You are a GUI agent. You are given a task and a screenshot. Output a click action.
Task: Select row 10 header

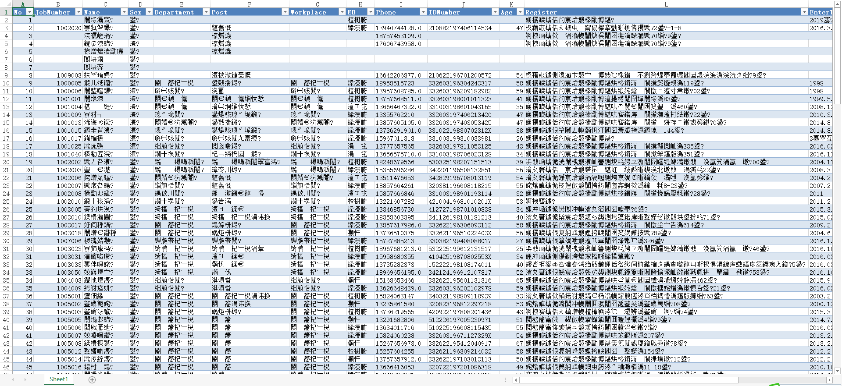pyautogui.click(x=6, y=83)
